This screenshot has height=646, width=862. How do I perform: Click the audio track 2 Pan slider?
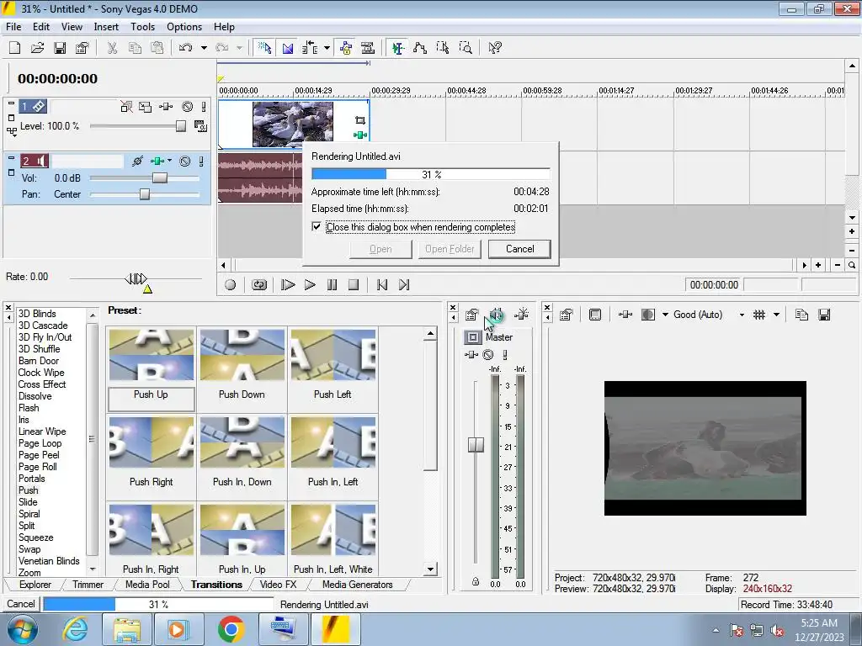click(x=145, y=194)
